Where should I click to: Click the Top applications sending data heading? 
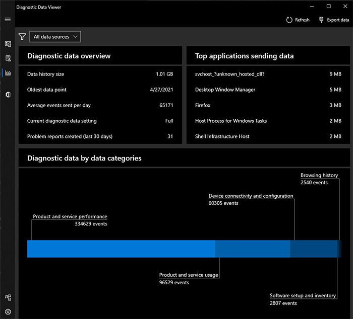pyautogui.click(x=244, y=56)
